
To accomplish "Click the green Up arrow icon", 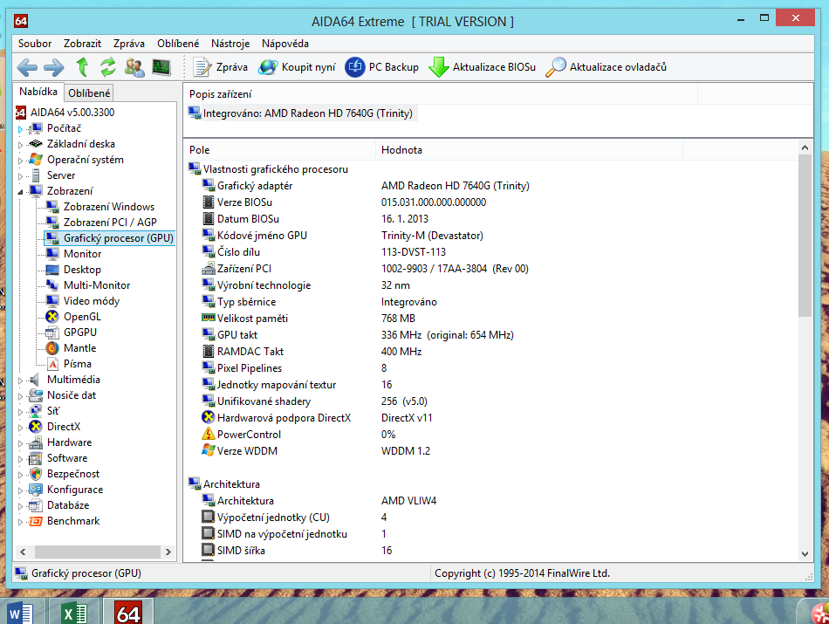I will (82, 67).
